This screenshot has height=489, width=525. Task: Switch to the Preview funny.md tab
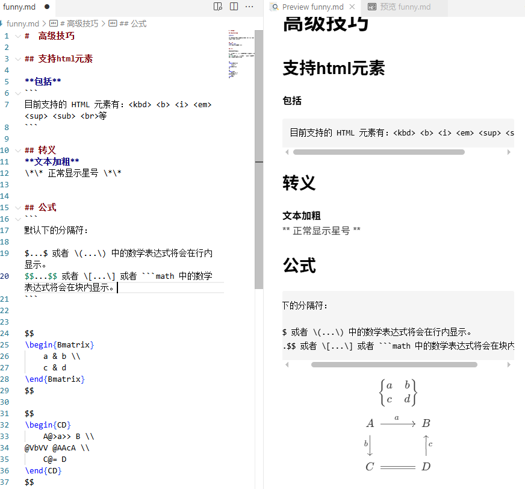312,7
